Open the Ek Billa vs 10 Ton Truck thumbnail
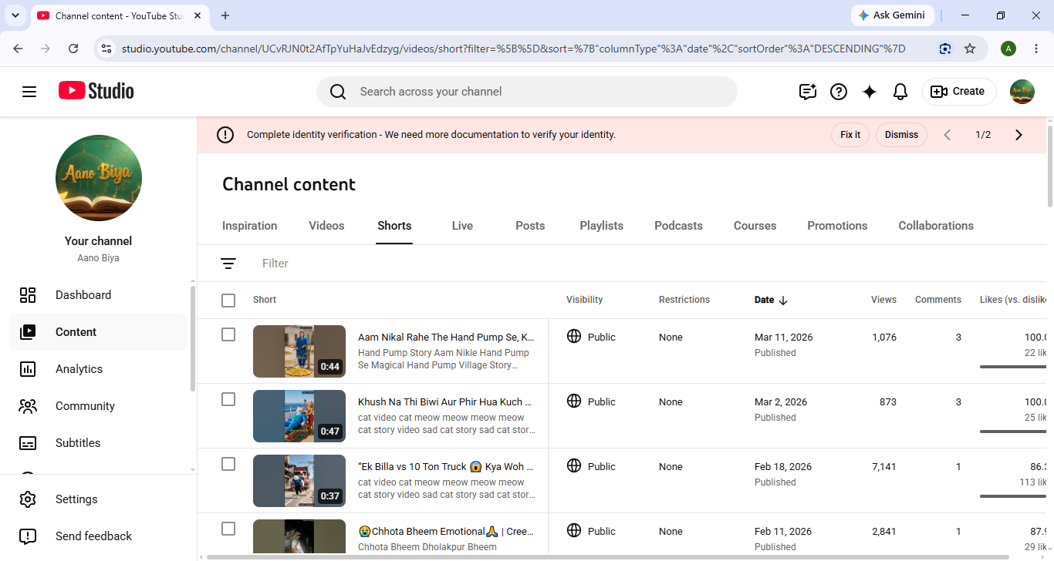The height and width of the screenshot is (561, 1054). (299, 481)
